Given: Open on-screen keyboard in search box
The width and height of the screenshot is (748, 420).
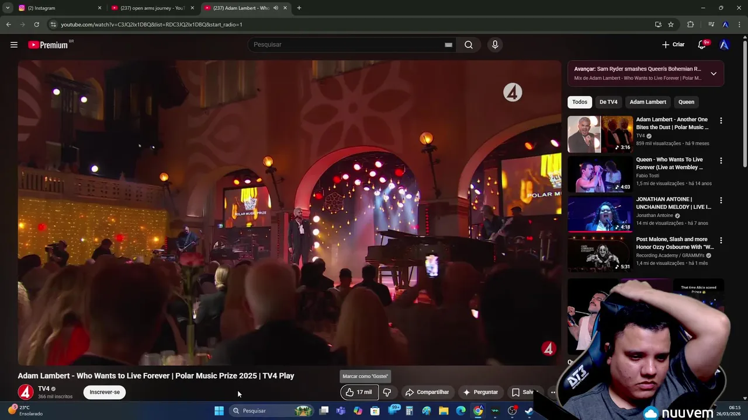Looking at the screenshot, I should pos(448,45).
